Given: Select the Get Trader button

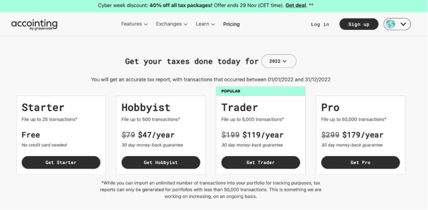Looking at the screenshot, I should tap(260, 163).
